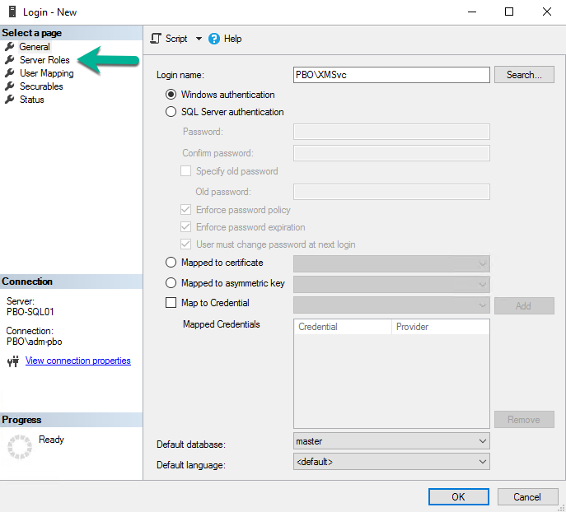
Task: Click wrench icon beside Server Roles
Action: [x=10, y=59]
